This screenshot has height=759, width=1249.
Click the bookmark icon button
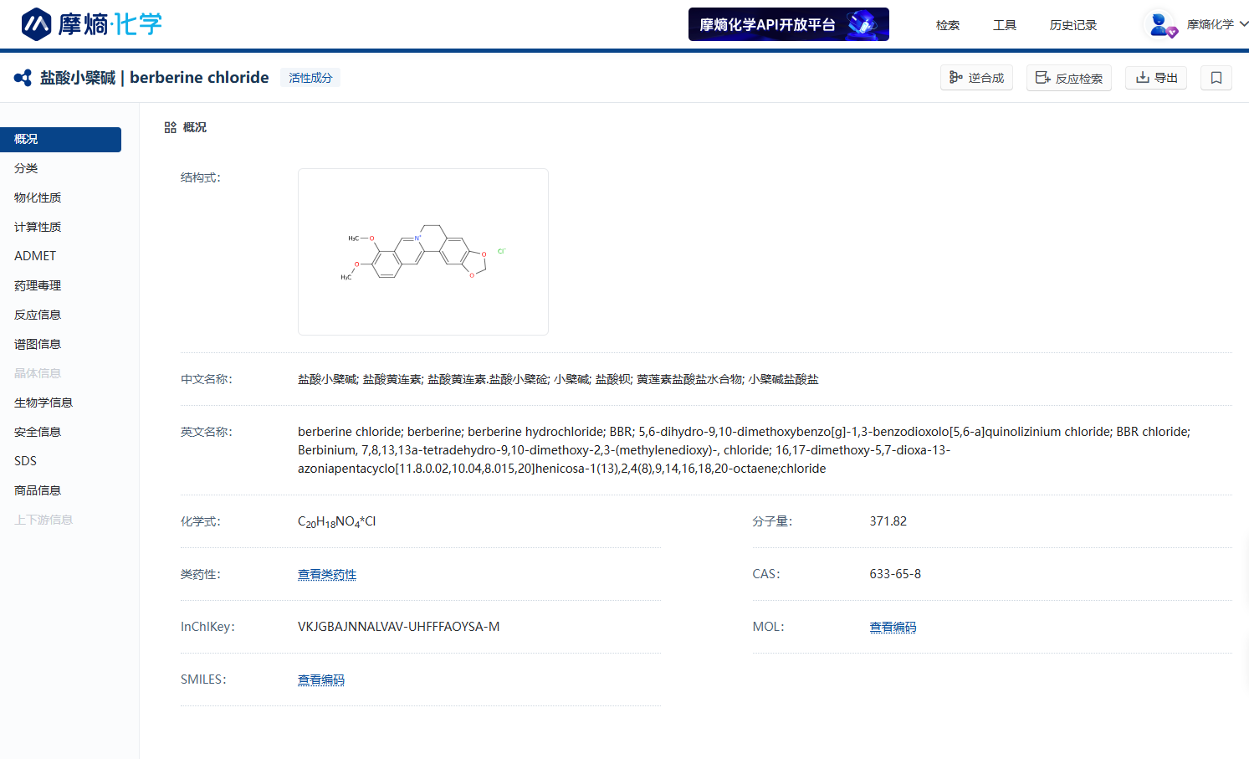pyautogui.click(x=1216, y=78)
